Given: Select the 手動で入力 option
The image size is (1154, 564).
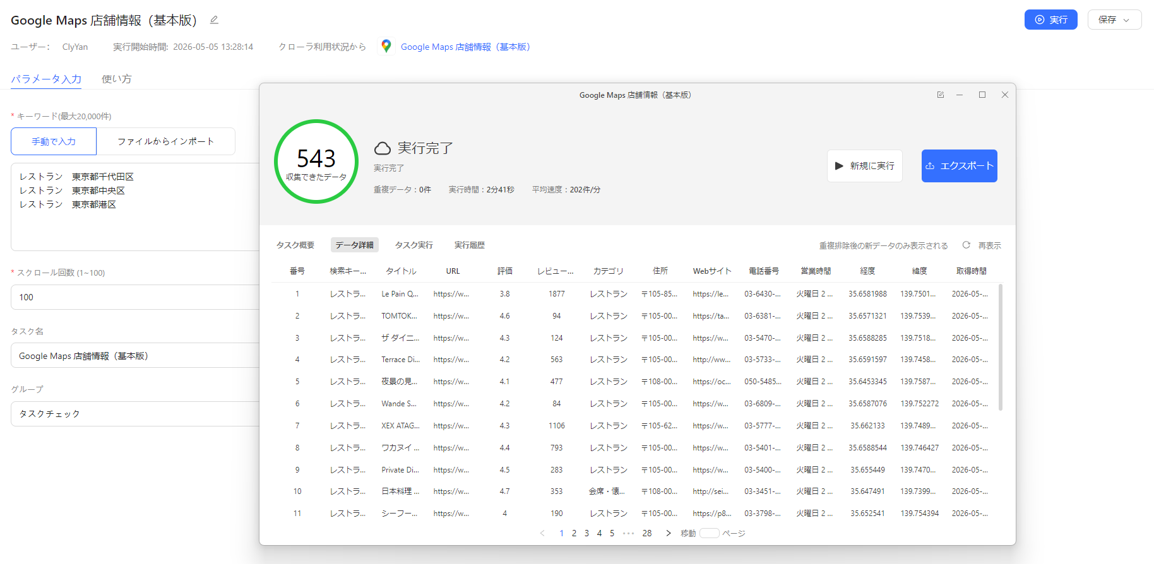Looking at the screenshot, I should (x=54, y=141).
